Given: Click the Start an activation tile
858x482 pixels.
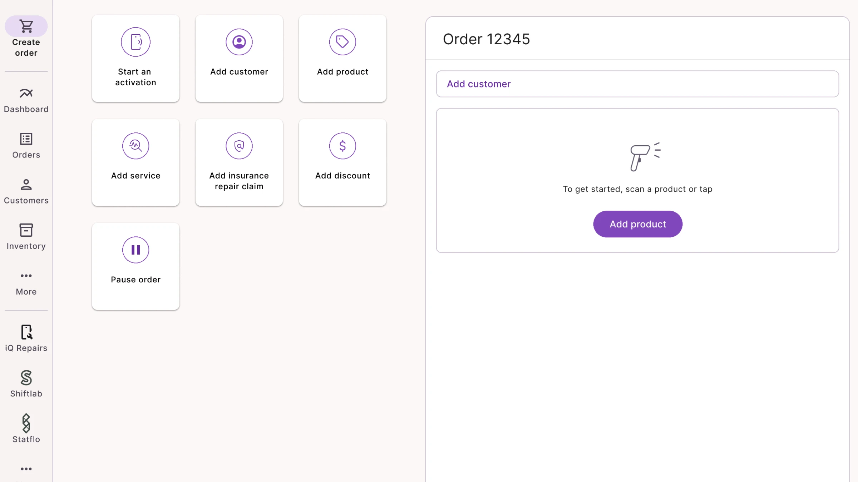Looking at the screenshot, I should pyautogui.click(x=135, y=58).
